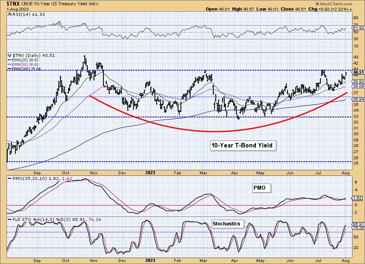Click the 20 label on the Stochastics axis
This screenshot has width=365, height=264.
pos(356,248)
